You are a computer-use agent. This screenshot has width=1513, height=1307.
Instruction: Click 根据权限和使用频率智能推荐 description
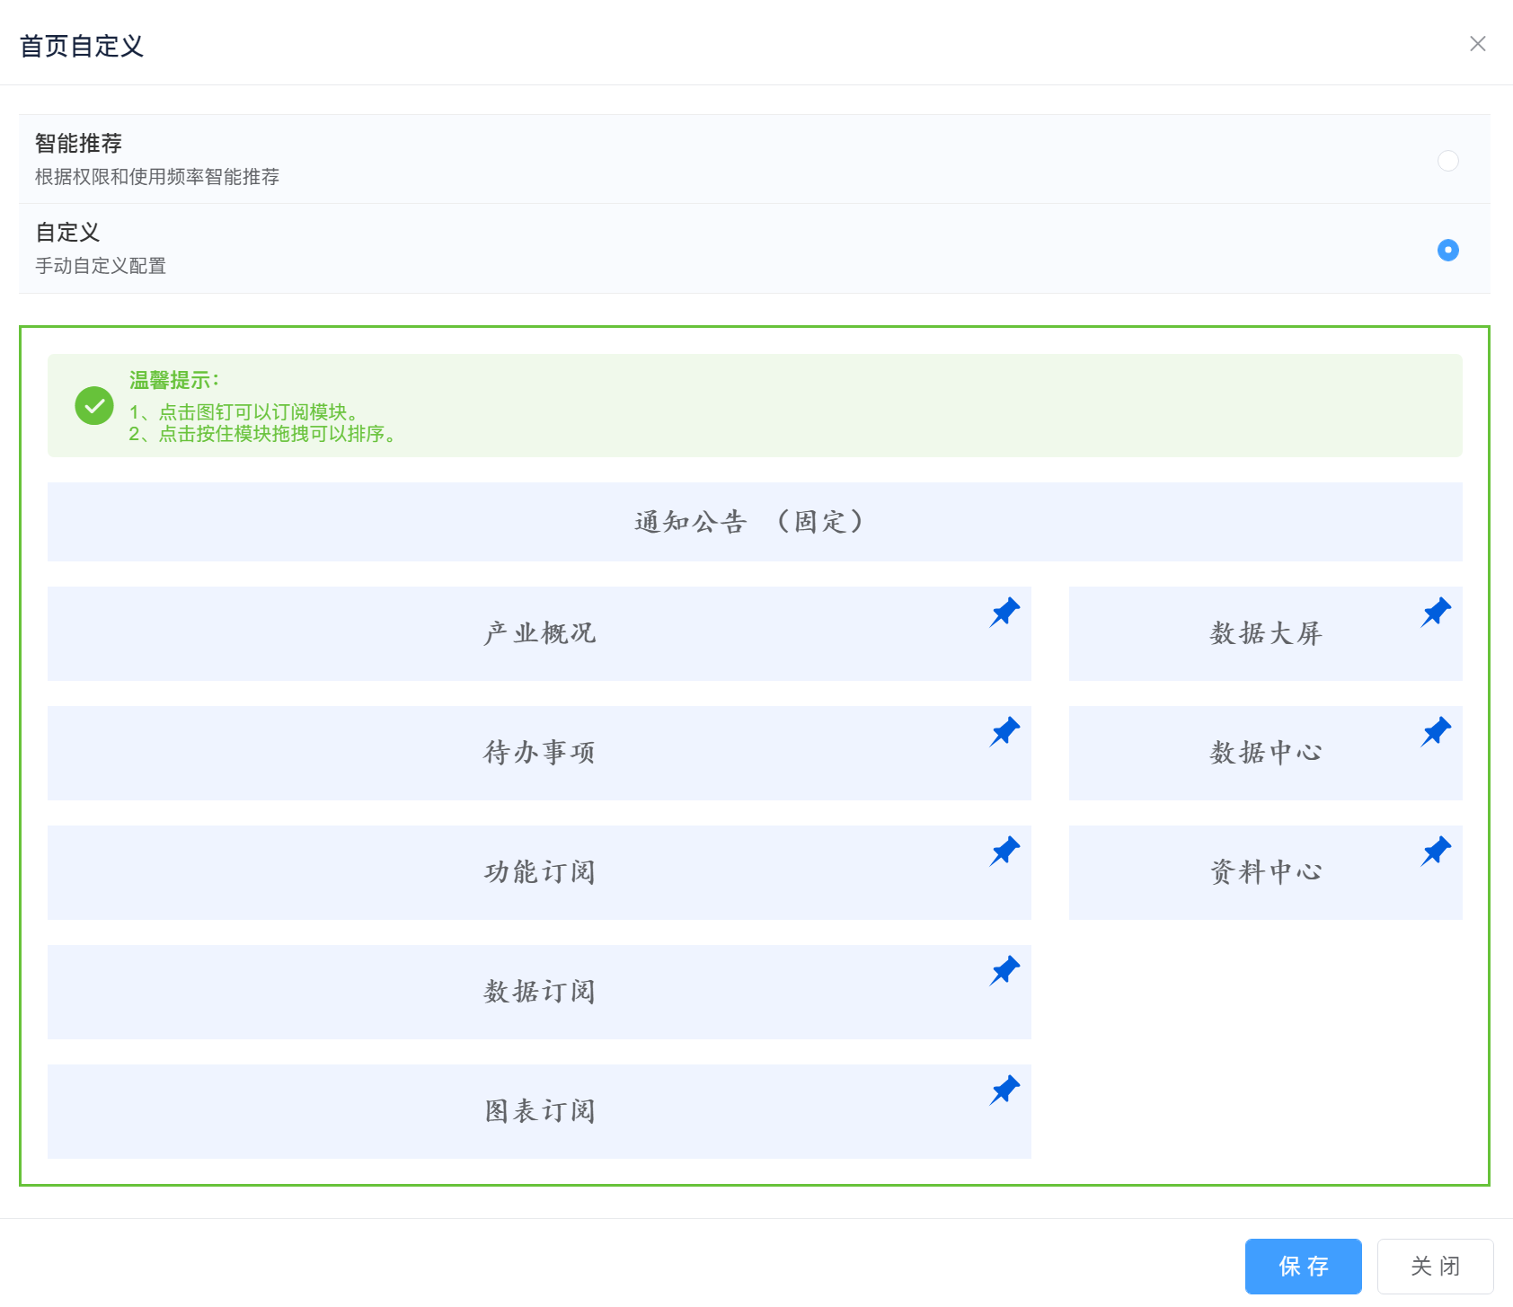[157, 177]
